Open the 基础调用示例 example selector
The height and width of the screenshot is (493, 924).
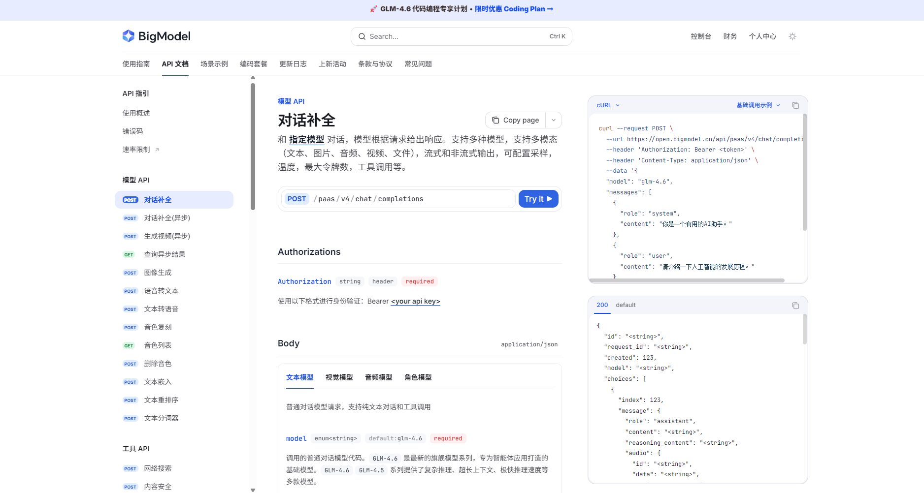coord(758,105)
